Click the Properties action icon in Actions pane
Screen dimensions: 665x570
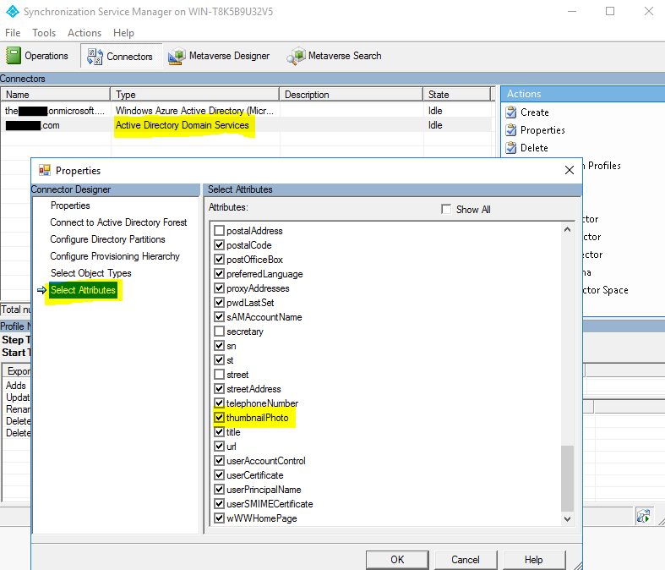pyautogui.click(x=511, y=130)
